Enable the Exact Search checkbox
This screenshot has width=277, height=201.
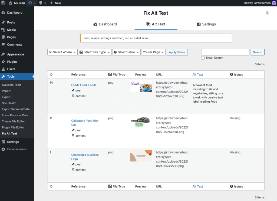(203, 58)
